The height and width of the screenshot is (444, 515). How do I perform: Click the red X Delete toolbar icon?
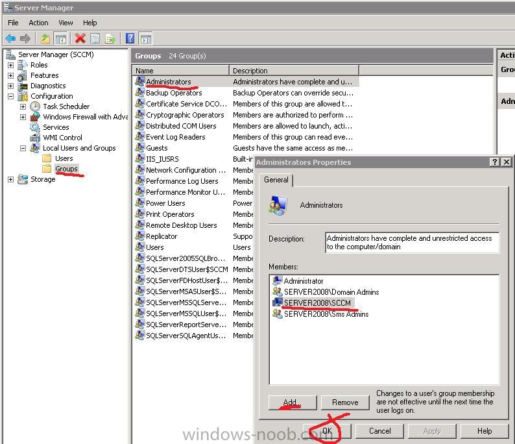(80, 38)
